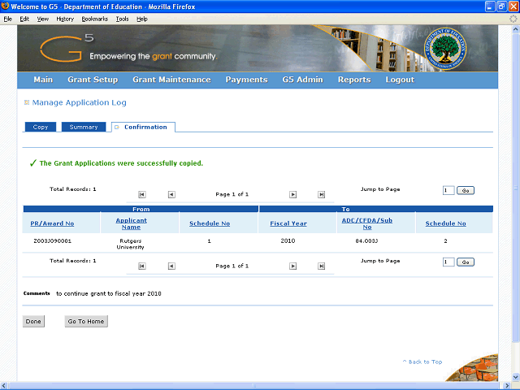520x390 pixels.
Task: Focus lower Jump to Page field
Action: coord(448,262)
